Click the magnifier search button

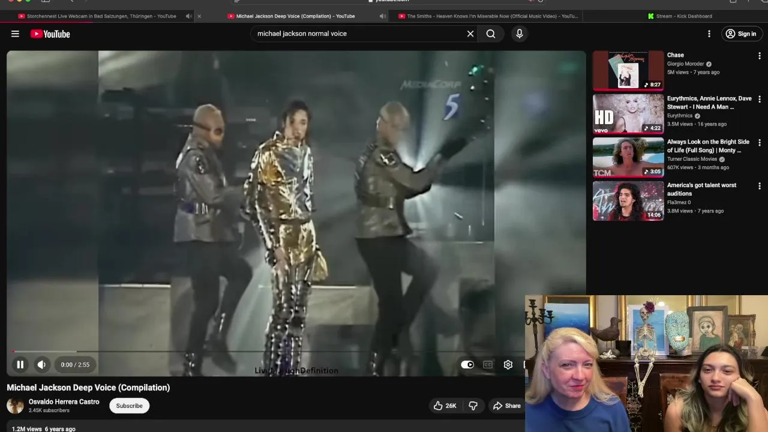click(x=491, y=34)
